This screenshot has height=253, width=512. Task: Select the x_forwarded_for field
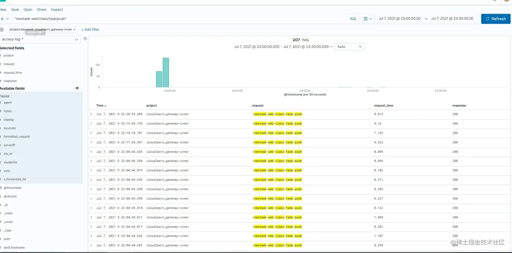point(15,179)
